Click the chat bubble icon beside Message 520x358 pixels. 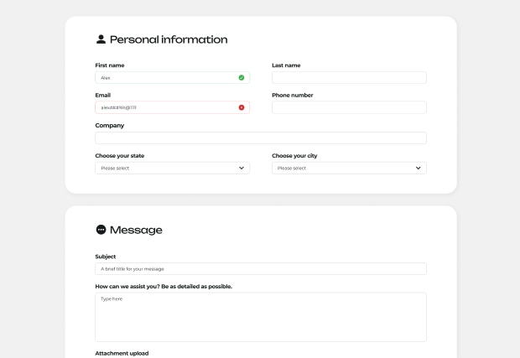point(101,230)
